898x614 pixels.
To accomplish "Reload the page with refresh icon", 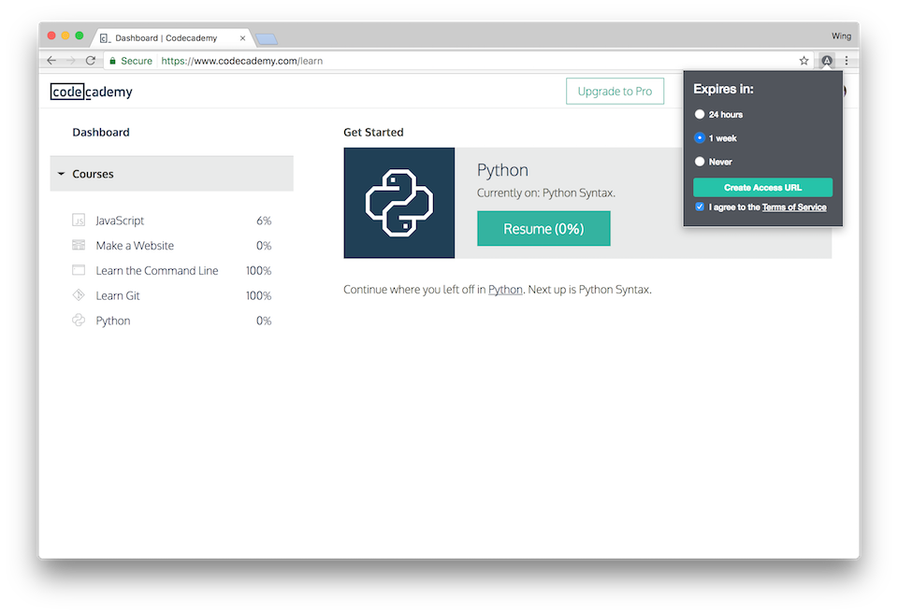I will [91, 61].
